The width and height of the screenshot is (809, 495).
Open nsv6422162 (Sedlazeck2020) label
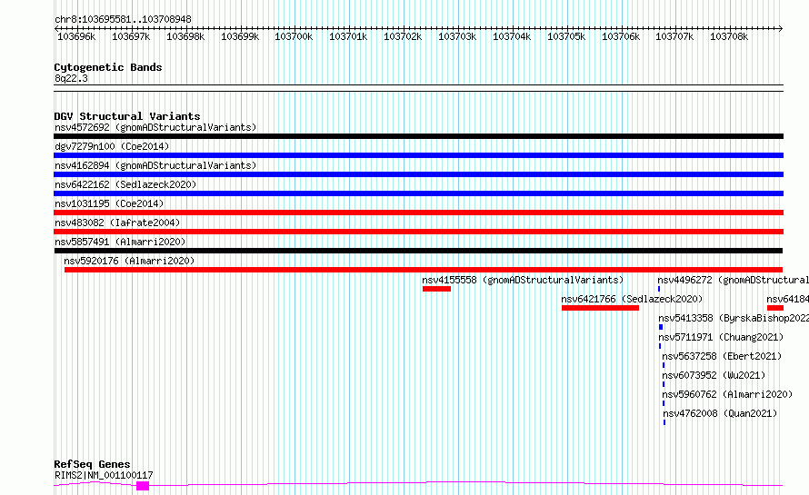click(x=125, y=184)
